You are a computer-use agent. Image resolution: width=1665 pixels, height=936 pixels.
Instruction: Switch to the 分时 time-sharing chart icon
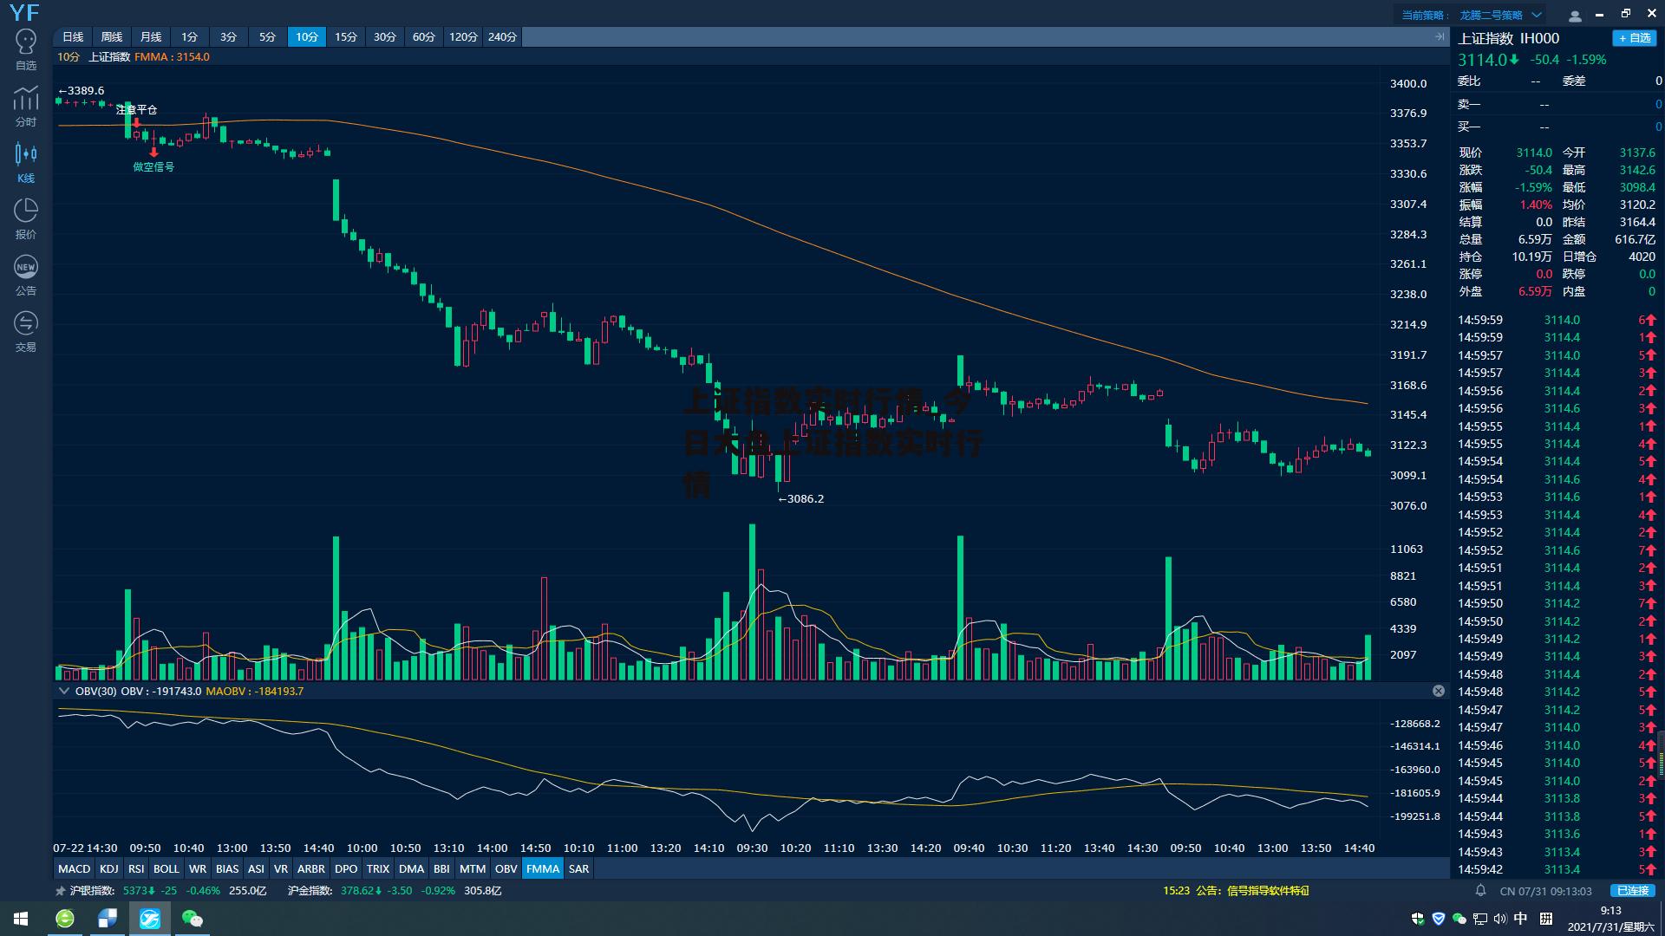pos(26,106)
